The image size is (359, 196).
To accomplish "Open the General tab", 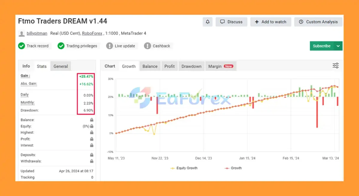I will tap(61, 66).
